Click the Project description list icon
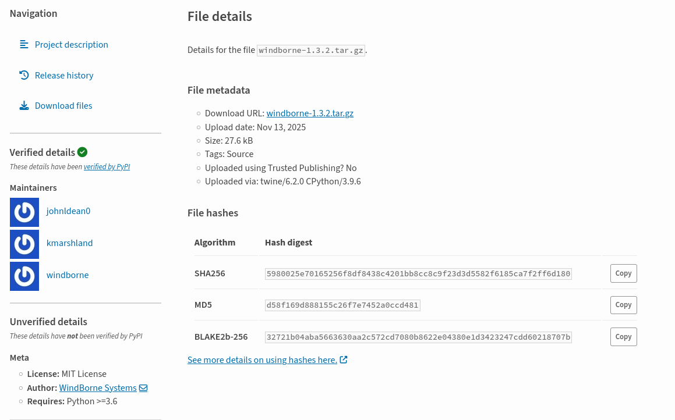 (x=24, y=44)
